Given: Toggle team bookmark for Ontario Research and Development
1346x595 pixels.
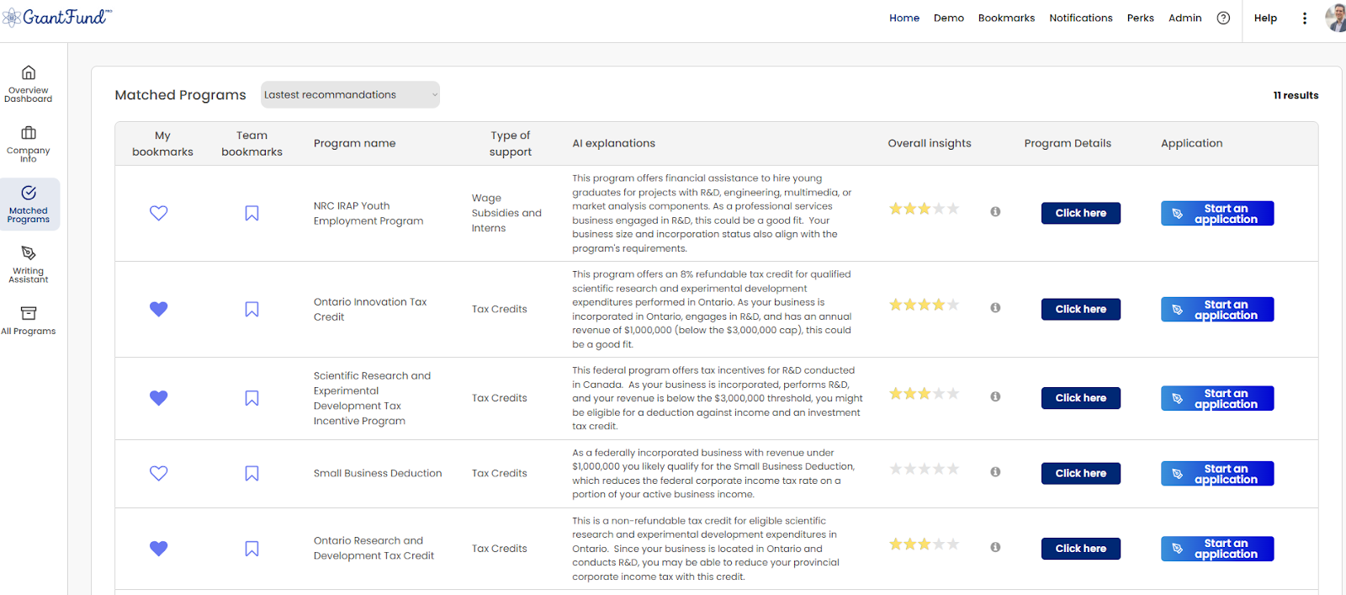Looking at the screenshot, I should coord(252,549).
